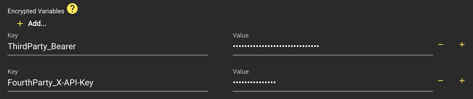
Task: Add row using plus icon beside FourthParty_X-API-Key
Action: pyautogui.click(x=462, y=81)
